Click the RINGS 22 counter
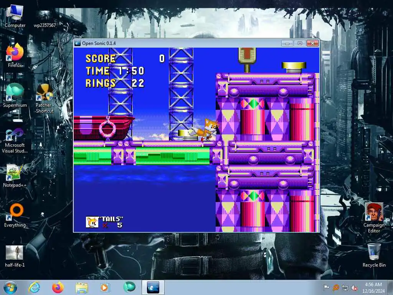Image resolution: width=393 pixels, height=295 pixels. [x=115, y=83]
